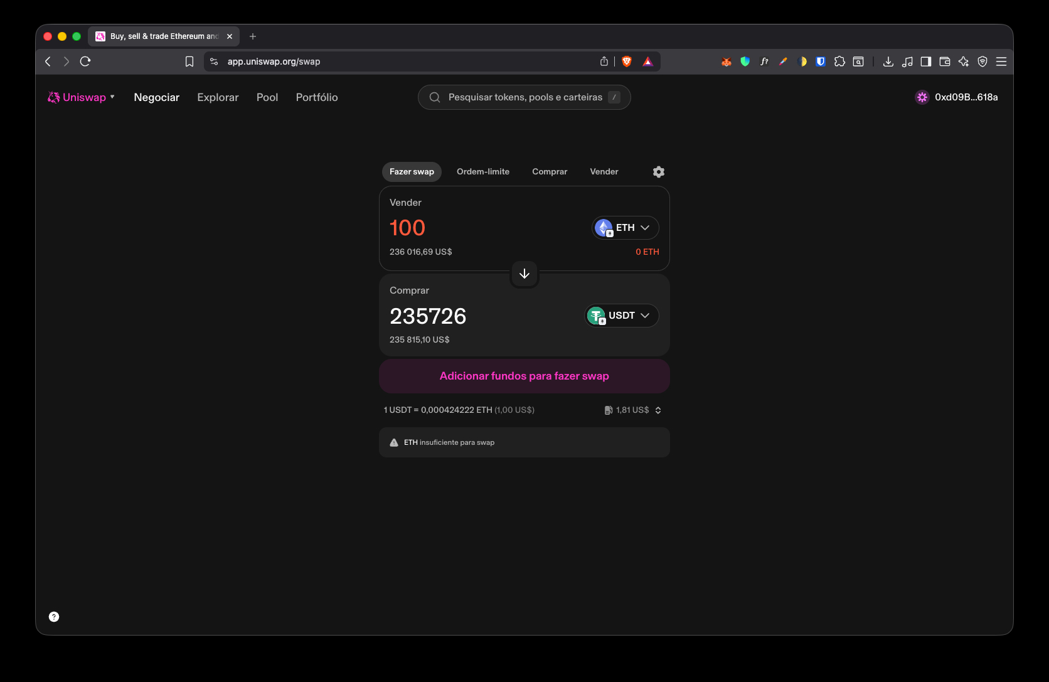Go back to previous page

click(x=48, y=61)
